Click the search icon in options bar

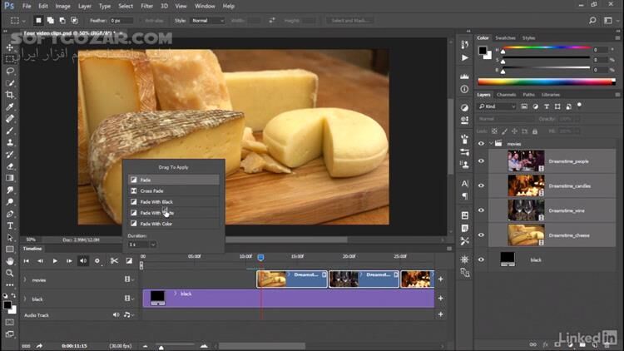pyautogui.click(x=592, y=20)
